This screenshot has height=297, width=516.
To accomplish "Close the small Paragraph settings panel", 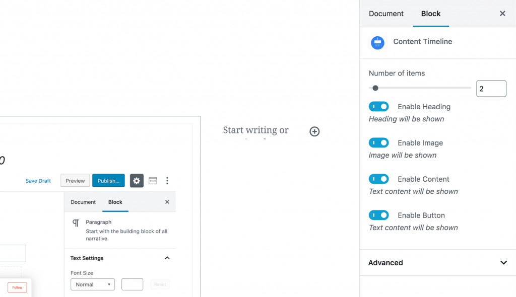I will (x=167, y=202).
